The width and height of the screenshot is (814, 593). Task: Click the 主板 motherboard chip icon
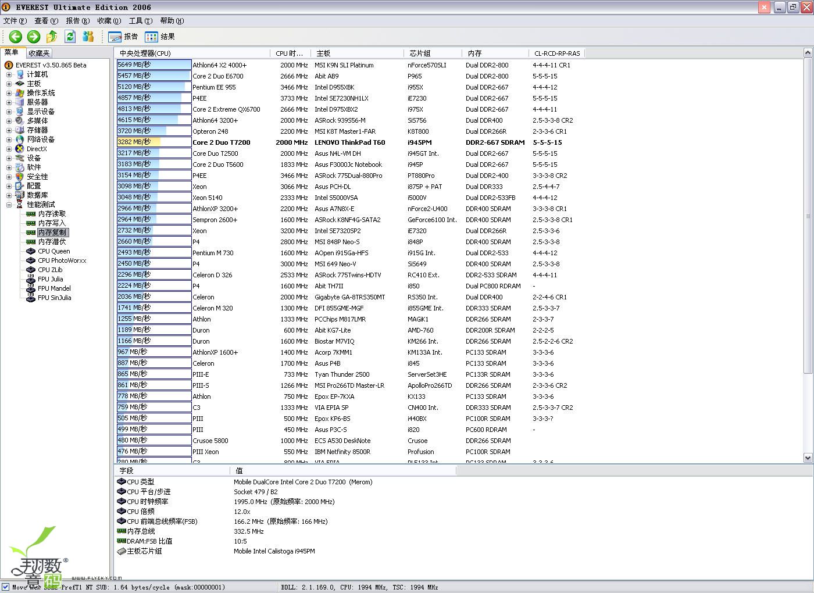(20, 84)
